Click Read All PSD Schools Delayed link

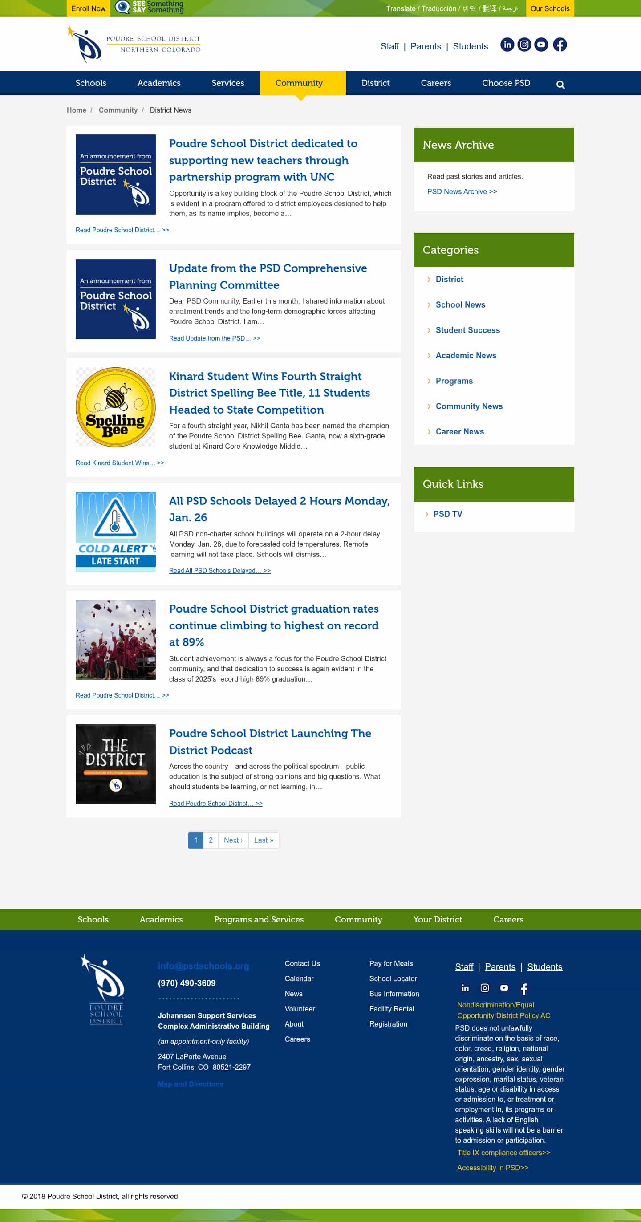[x=220, y=571]
